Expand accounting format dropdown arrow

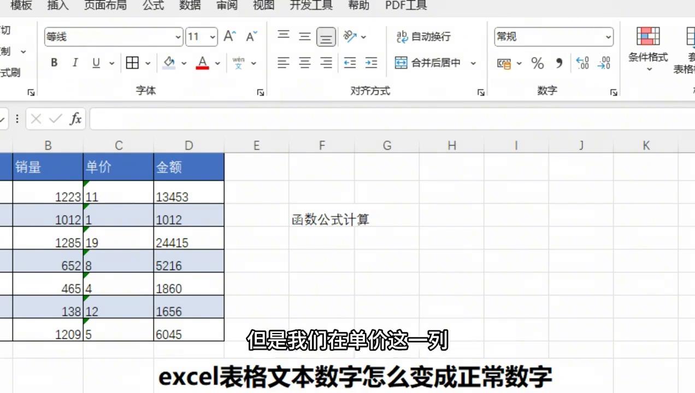click(519, 63)
